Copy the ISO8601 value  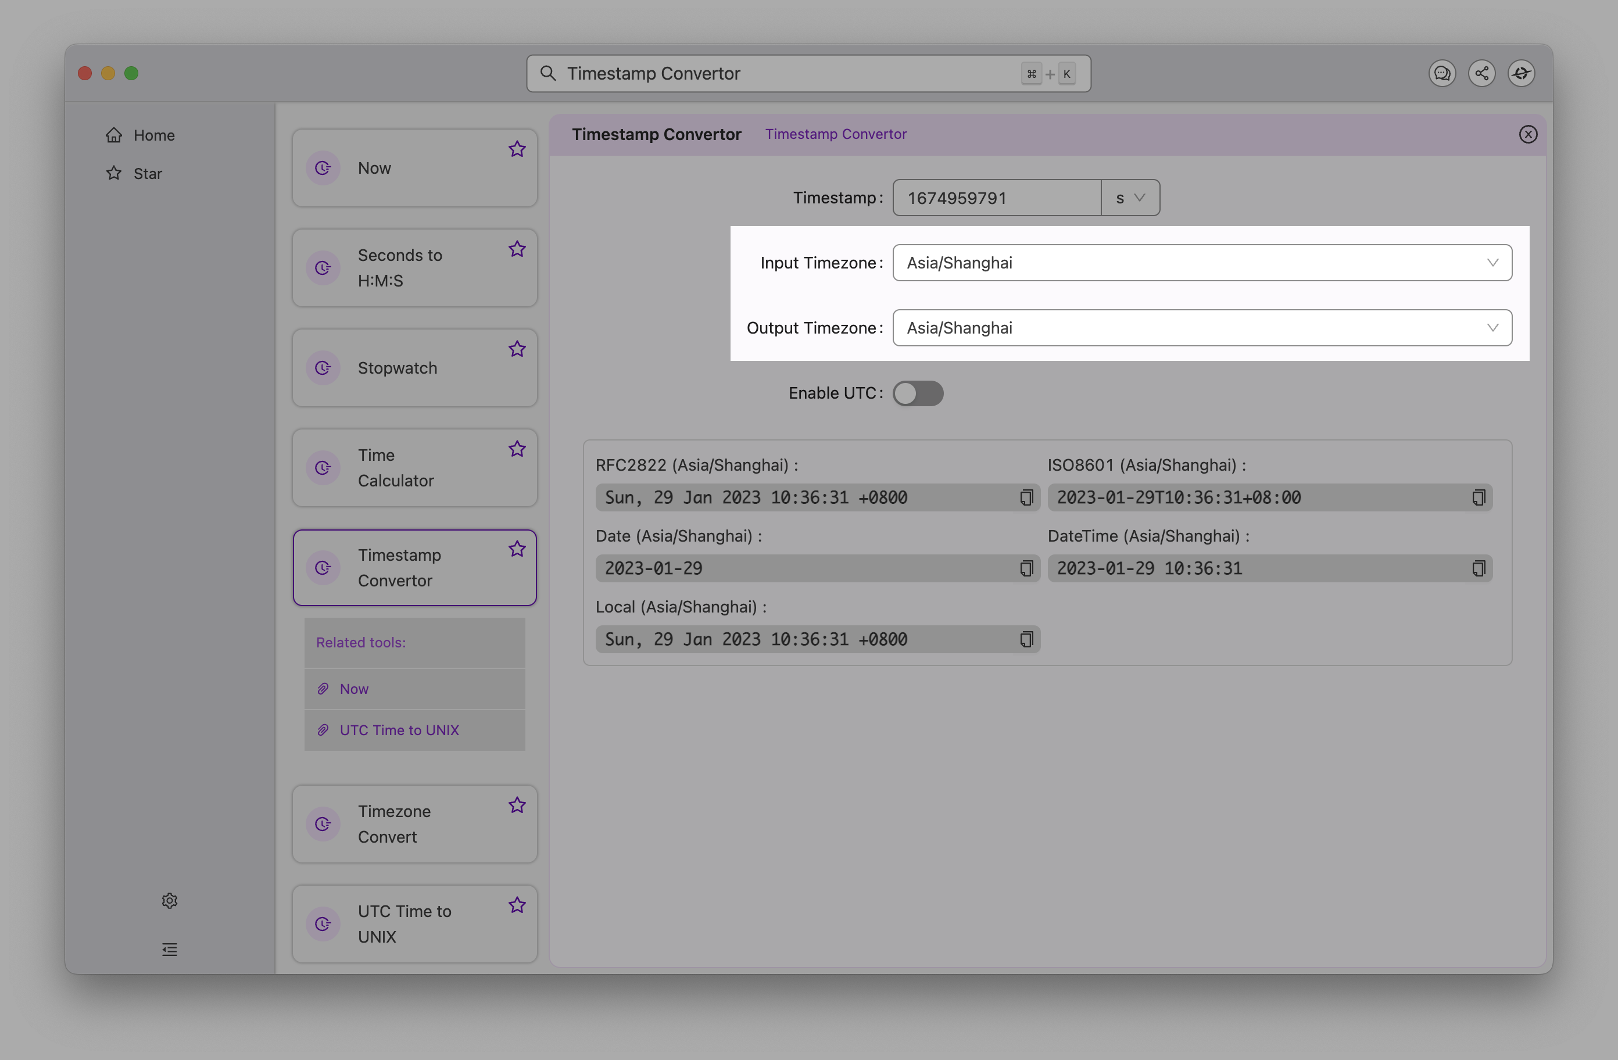[x=1479, y=497]
